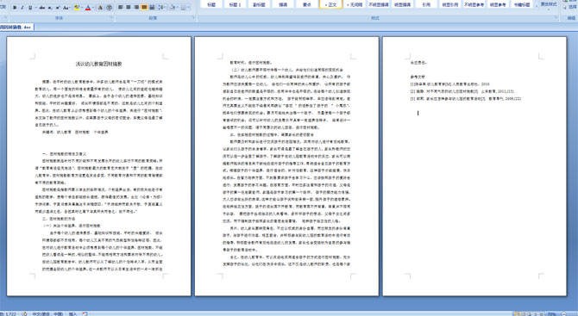Open the line spacing dropdown
Image resolution: width=578 pixels, height=316 pixels.
coord(162,8)
